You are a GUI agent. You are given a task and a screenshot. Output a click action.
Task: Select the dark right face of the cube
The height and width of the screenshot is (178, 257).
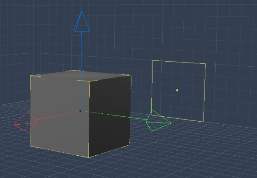click(110, 116)
